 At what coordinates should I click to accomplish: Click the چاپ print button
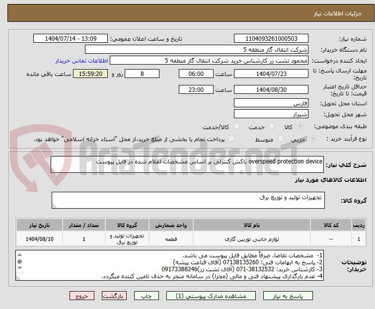coord(147,296)
